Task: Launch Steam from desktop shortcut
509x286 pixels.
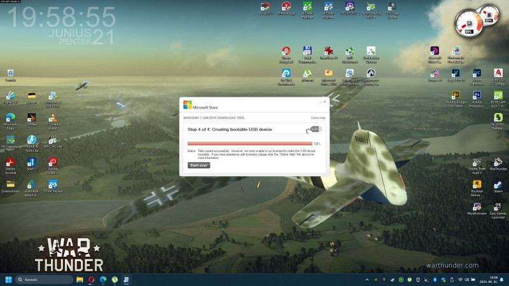Action: click(x=498, y=186)
